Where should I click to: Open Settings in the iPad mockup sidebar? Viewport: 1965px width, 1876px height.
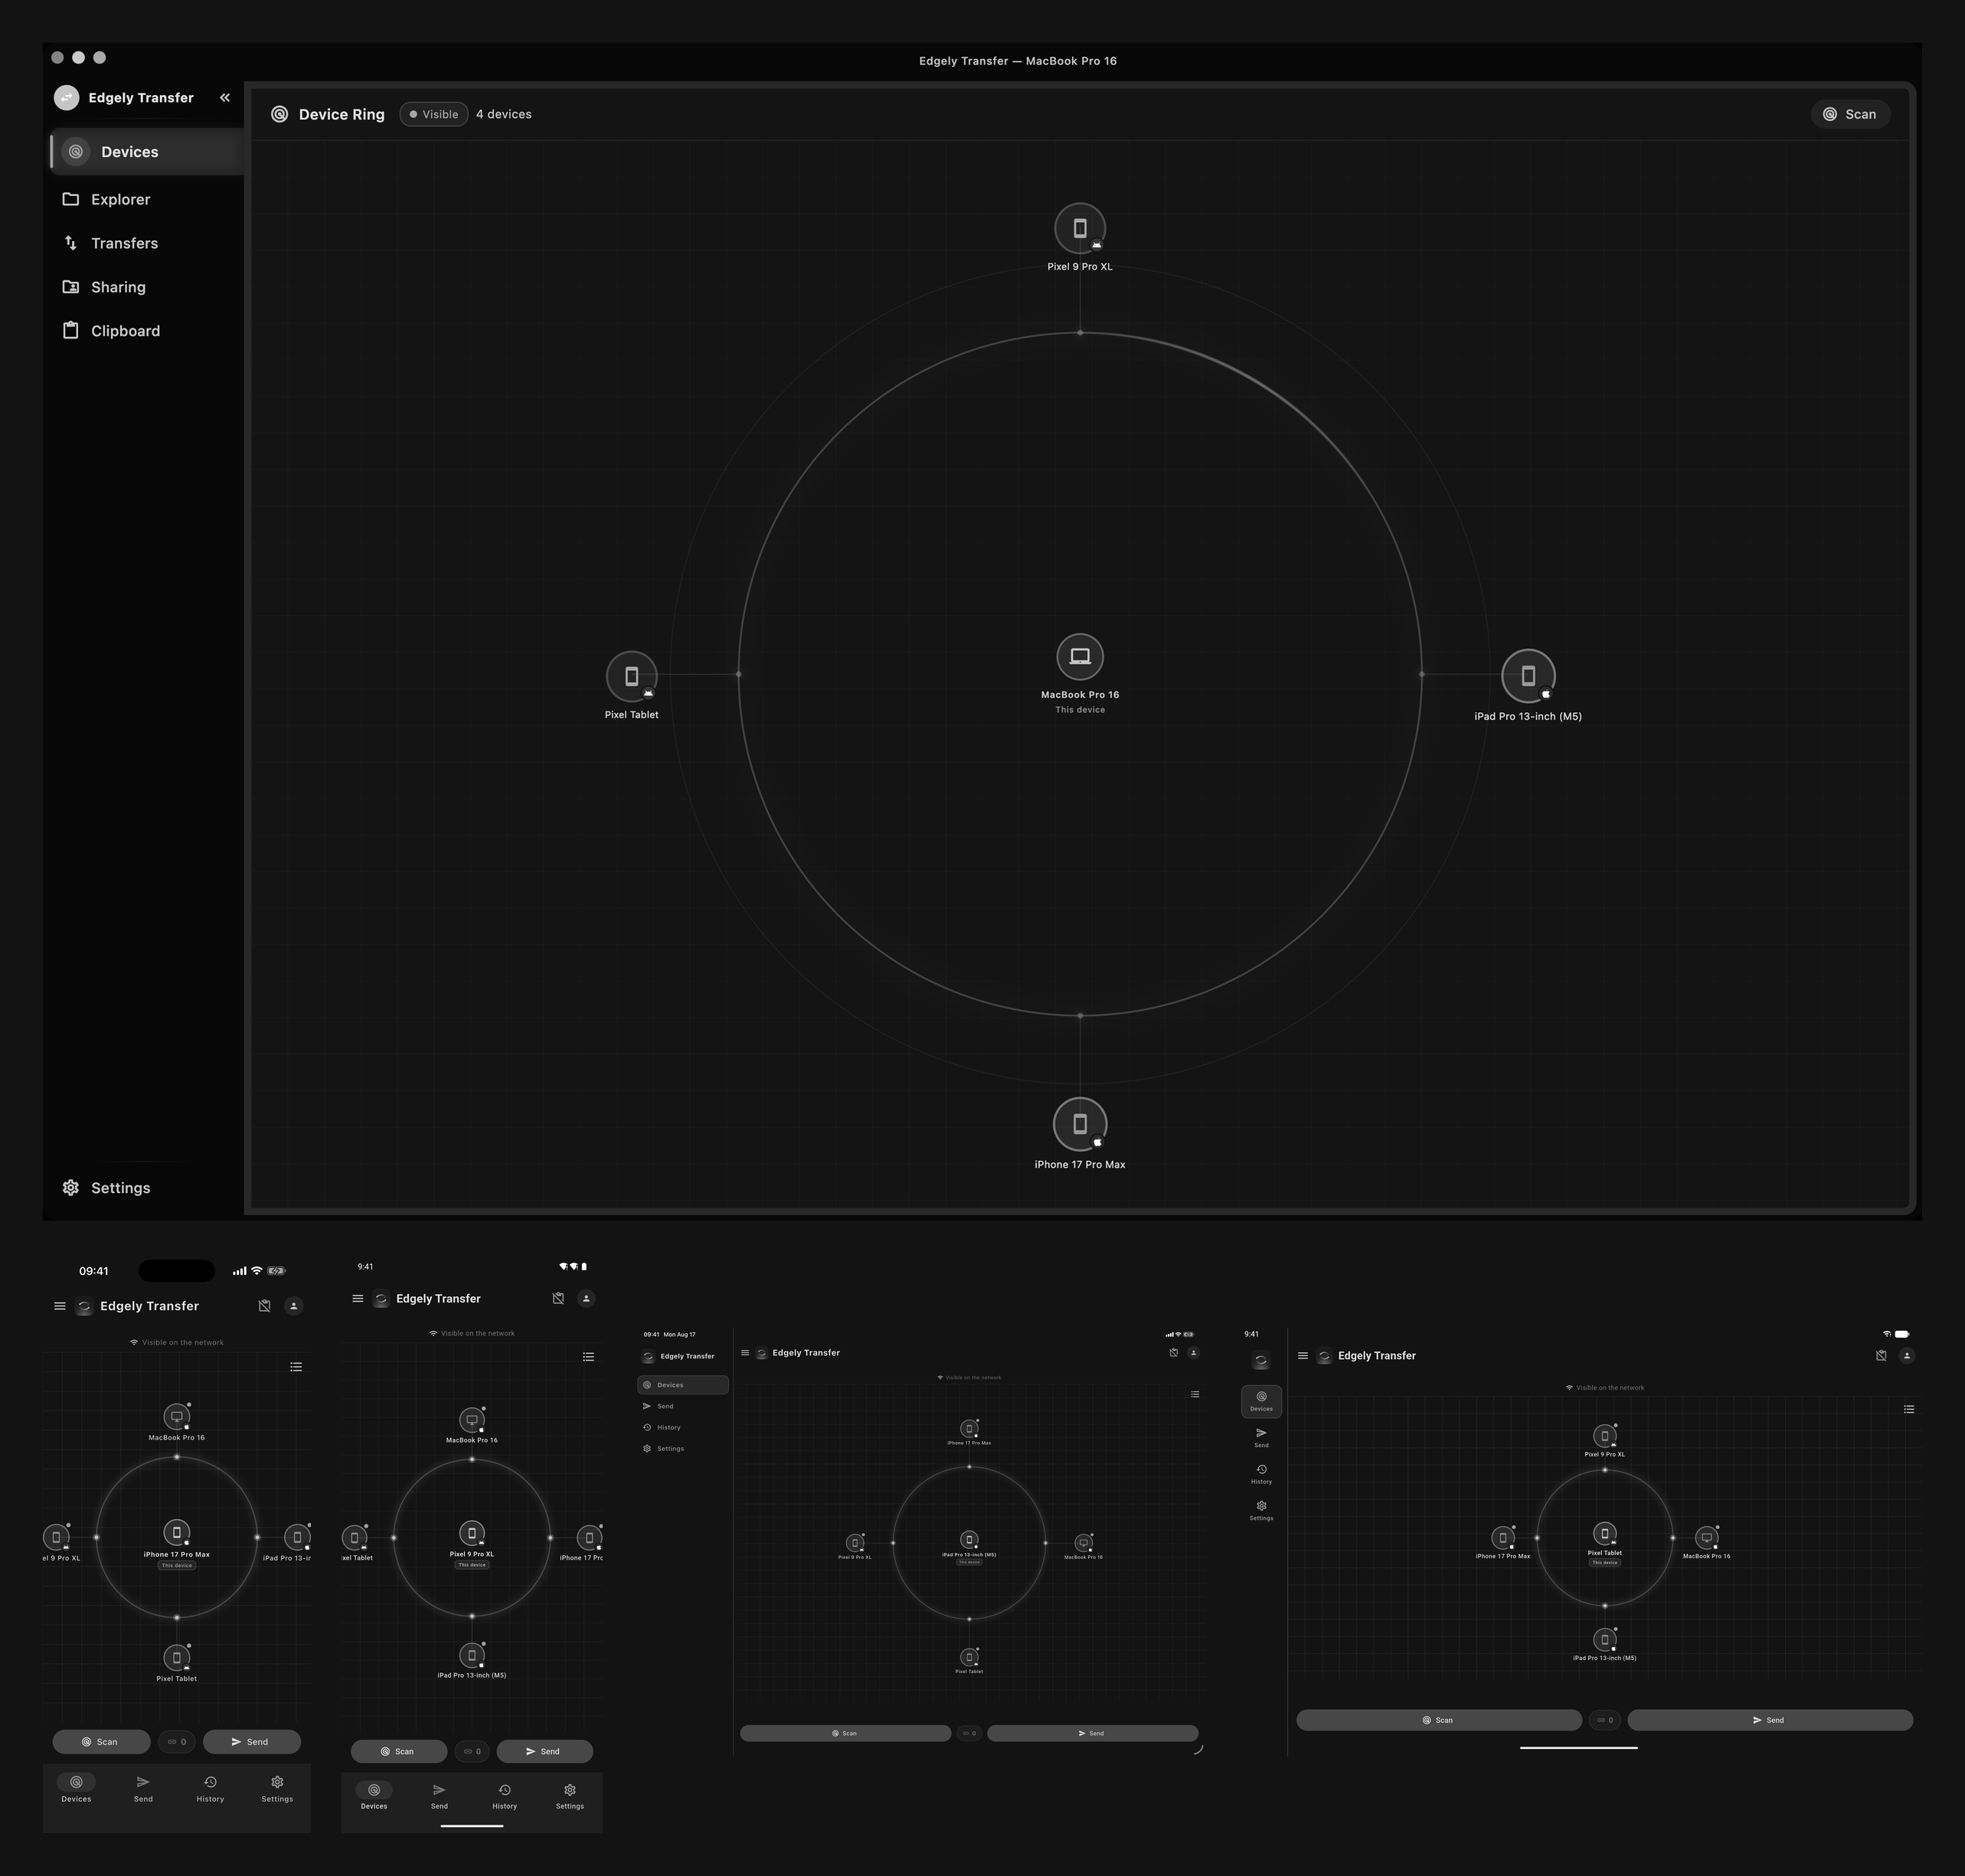683,1449
